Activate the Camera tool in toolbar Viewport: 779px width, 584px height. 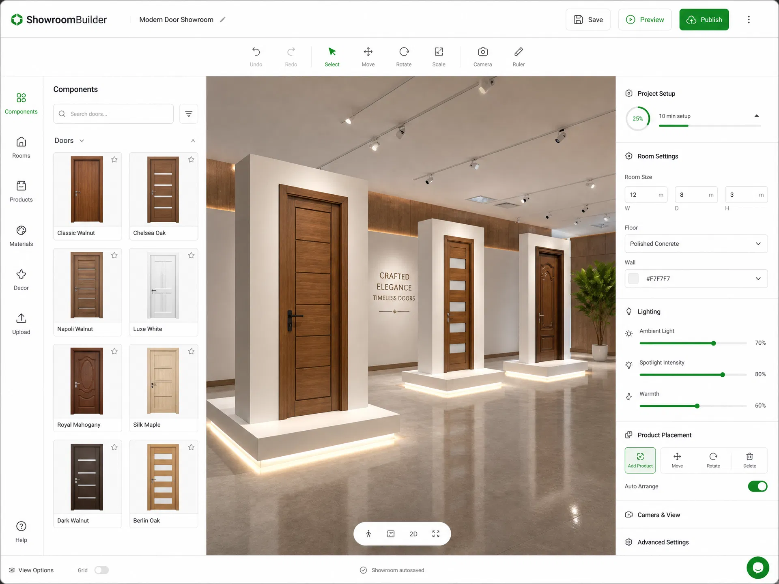tap(482, 57)
